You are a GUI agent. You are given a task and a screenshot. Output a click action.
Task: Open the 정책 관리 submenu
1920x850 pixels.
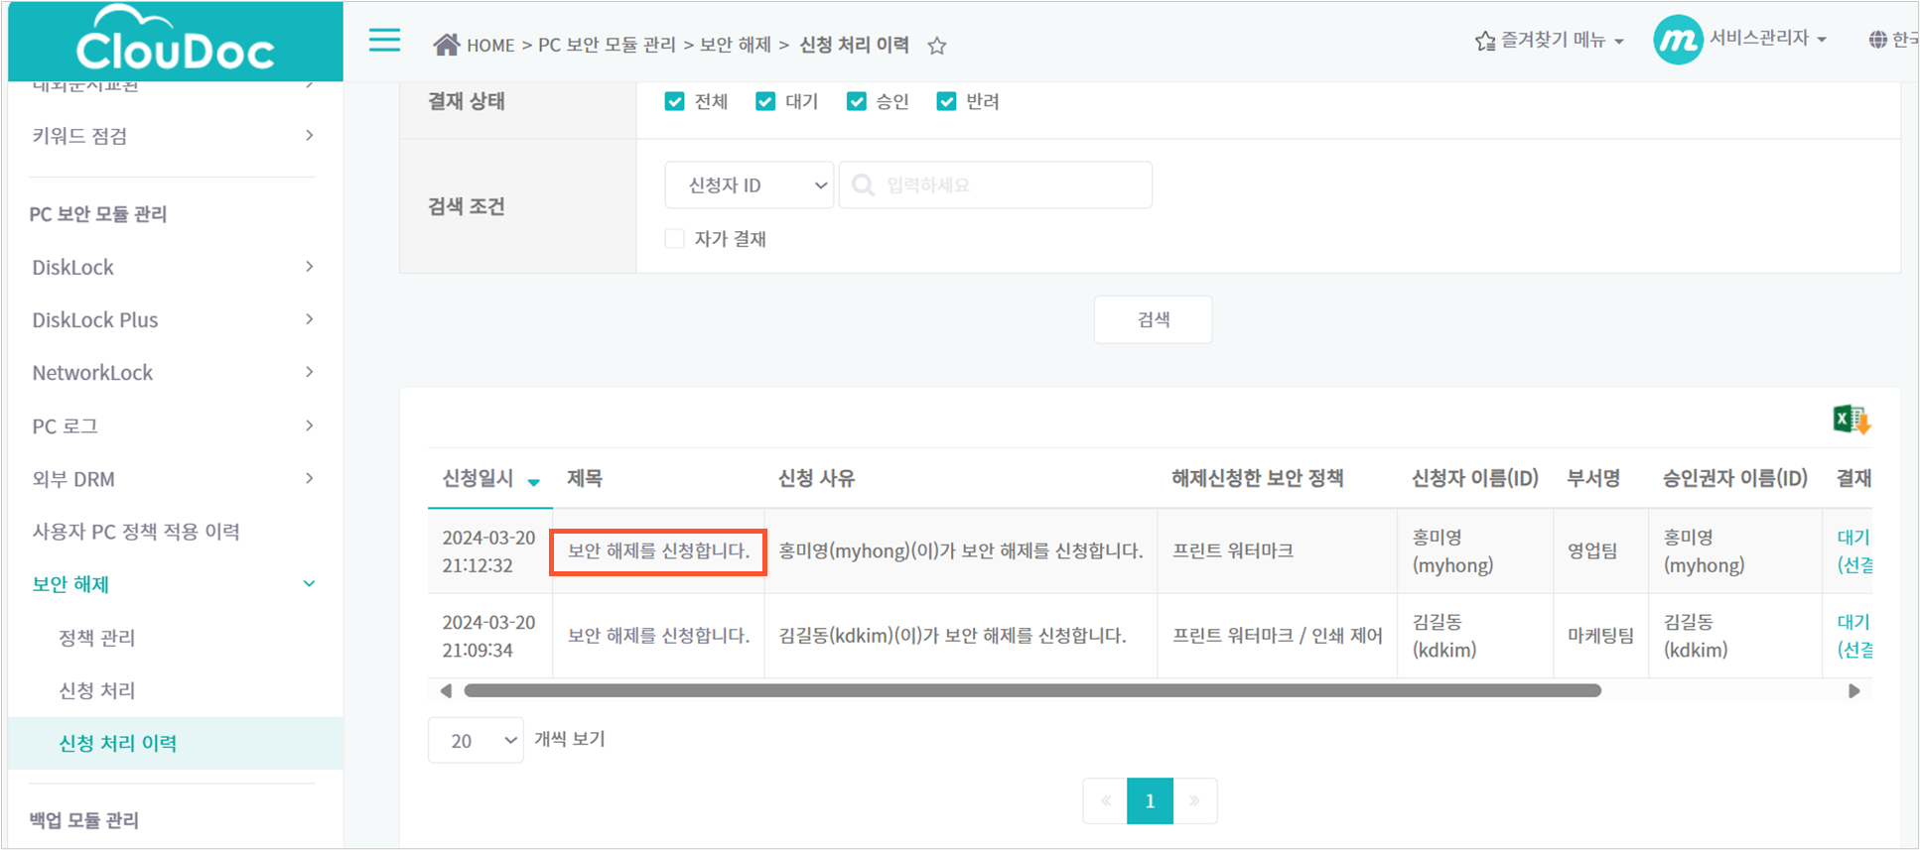click(96, 638)
